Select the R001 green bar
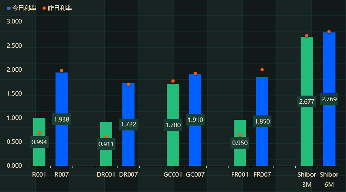 (x=39, y=142)
